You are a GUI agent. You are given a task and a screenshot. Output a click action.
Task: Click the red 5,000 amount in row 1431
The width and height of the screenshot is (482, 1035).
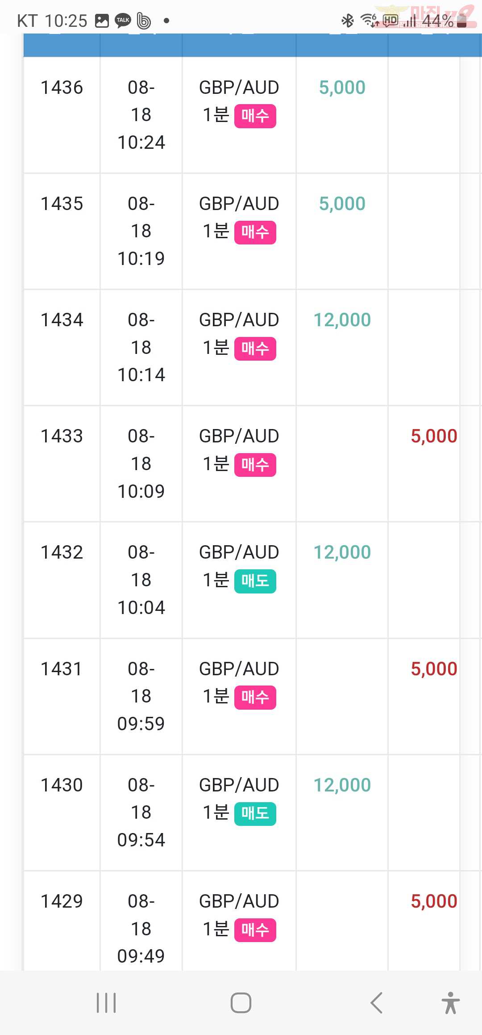pyautogui.click(x=434, y=669)
